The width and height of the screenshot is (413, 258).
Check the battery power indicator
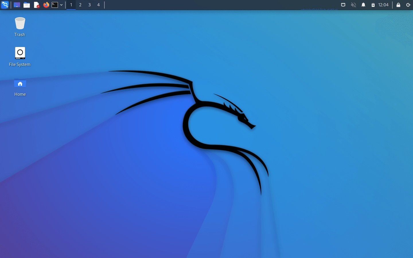[373, 5]
